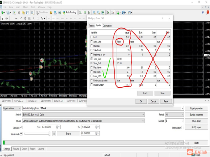Tick the MagicNumber variable checkbox
The image size is (210, 157).
coord(92,85)
